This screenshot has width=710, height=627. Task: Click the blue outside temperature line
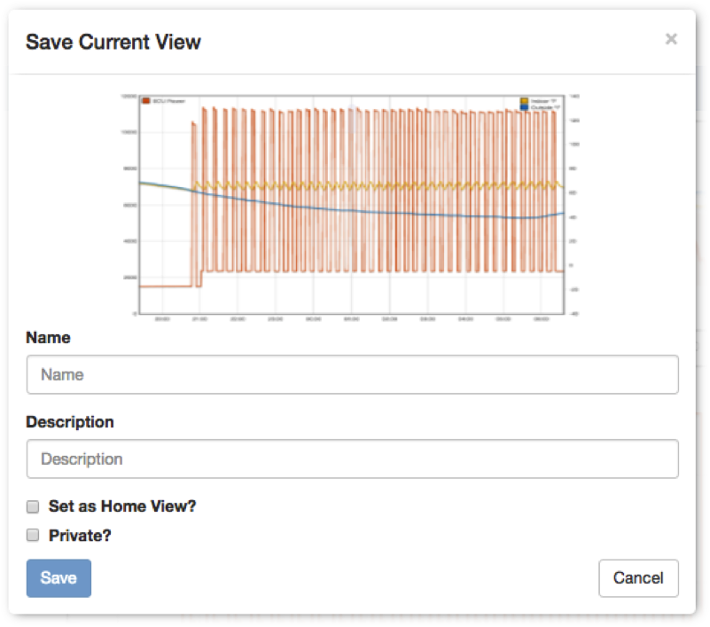tap(408, 214)
